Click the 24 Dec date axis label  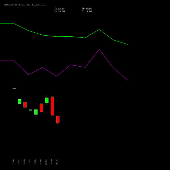coord(51,161)
